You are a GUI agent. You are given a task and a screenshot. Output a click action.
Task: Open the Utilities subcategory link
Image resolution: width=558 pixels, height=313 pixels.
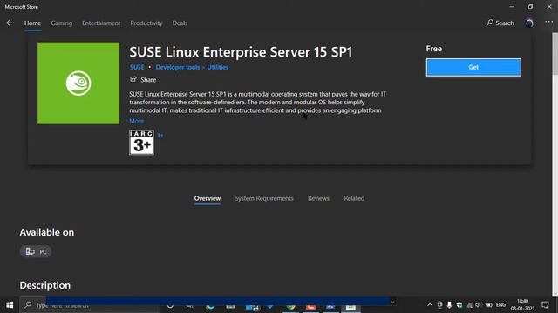(218, 67)
